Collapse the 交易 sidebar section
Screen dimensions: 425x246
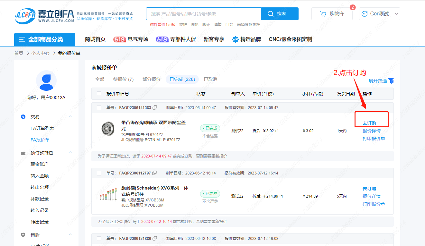click(70, 117)
